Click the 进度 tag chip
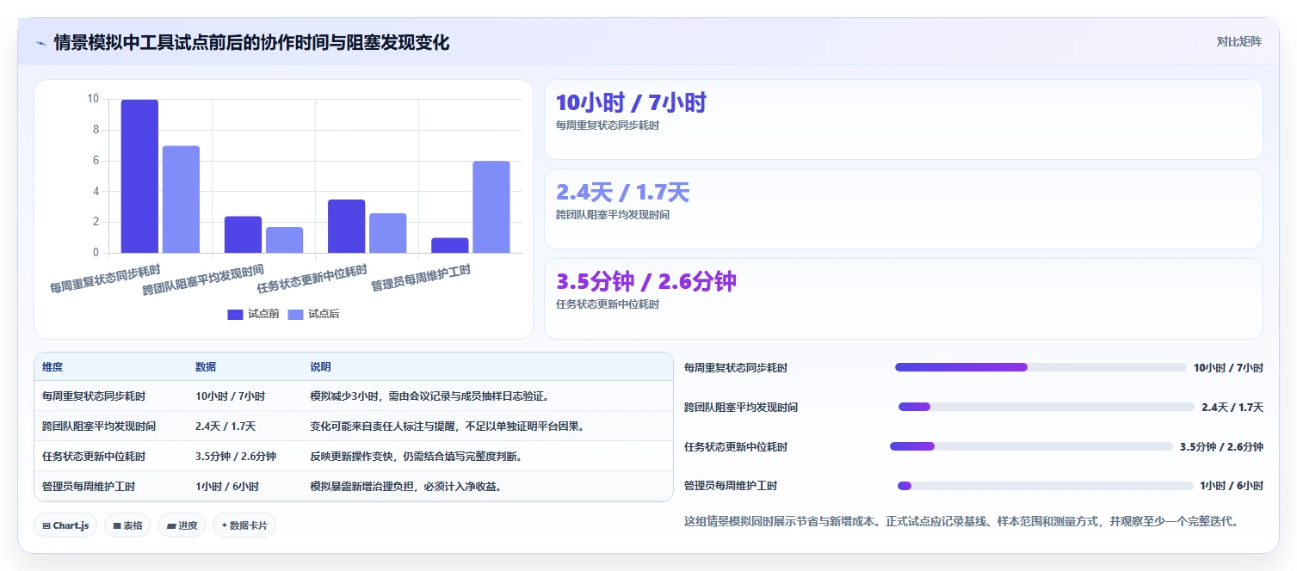This screenshot has width=1297, height=571. coord(182,525)
